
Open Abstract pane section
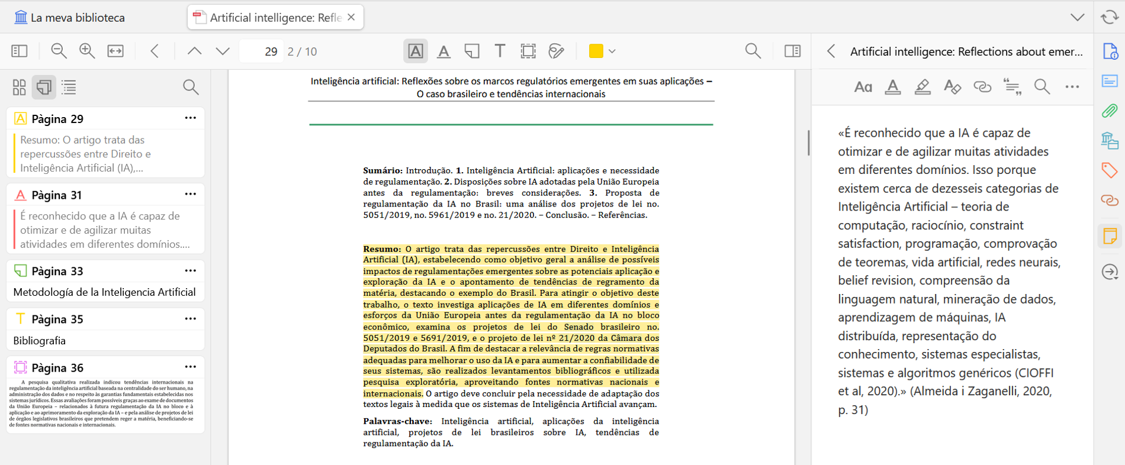coord(1110,80)
